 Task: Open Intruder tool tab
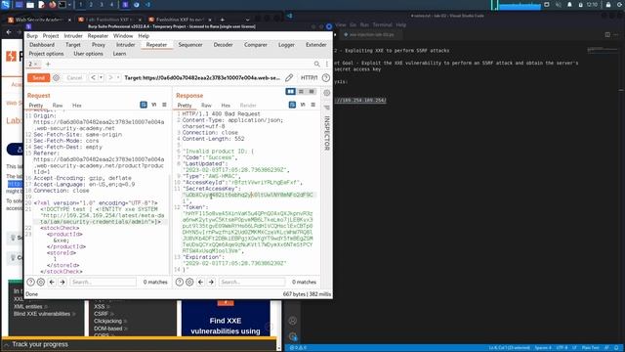tap(126, 45)
